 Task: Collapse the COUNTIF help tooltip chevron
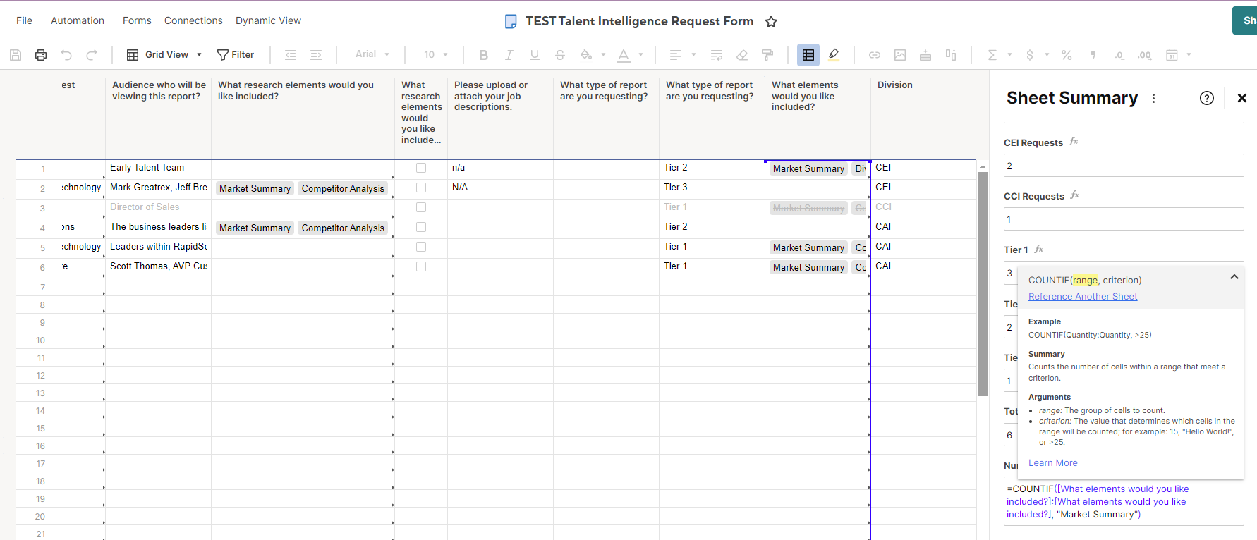(x=1234, y=277)
